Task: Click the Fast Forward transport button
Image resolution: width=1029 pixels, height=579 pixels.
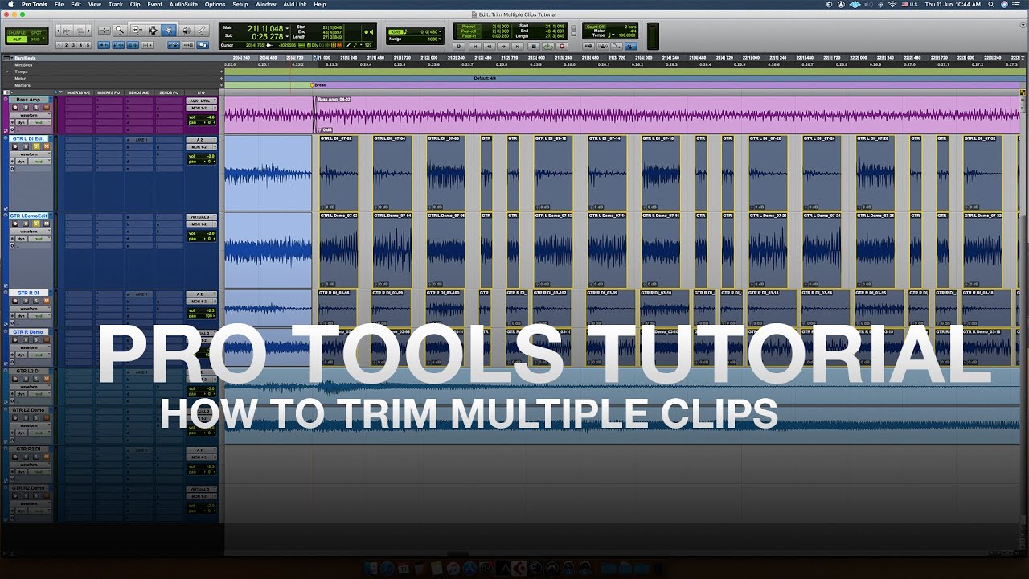Action: (503, 47)
